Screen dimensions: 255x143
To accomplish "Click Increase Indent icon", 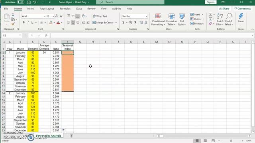I will tap(88, 22).
